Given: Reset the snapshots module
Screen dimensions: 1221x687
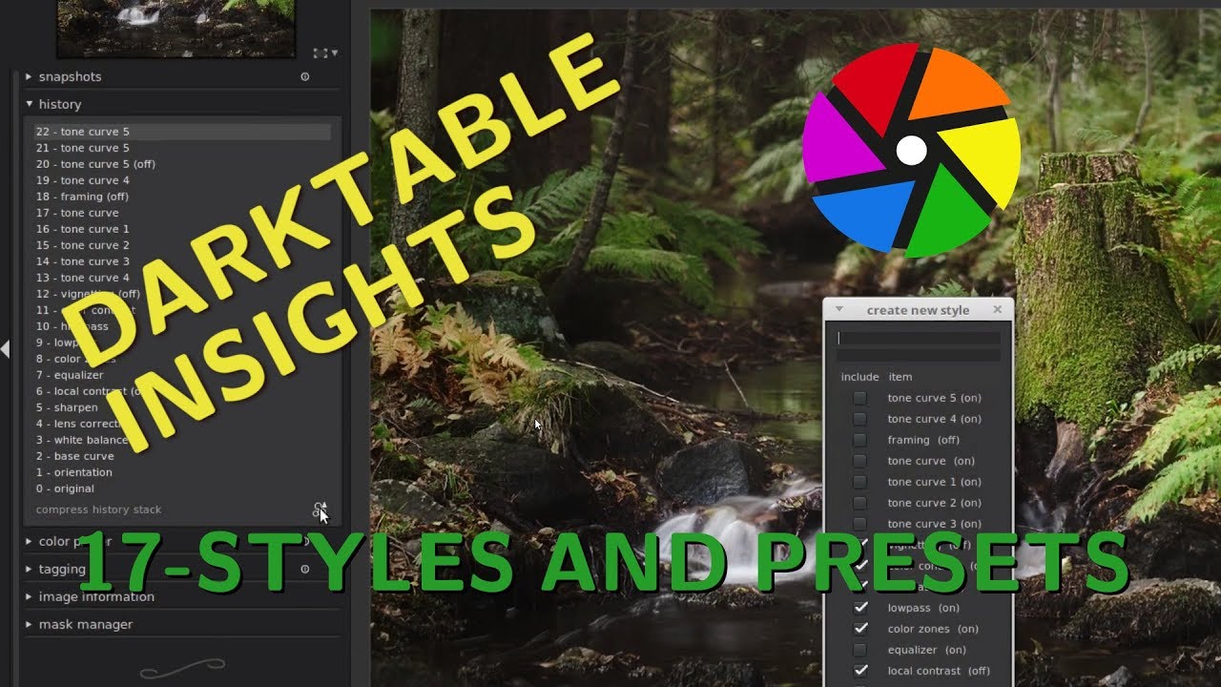Looking at the screenshot, I should coord(305,77).
